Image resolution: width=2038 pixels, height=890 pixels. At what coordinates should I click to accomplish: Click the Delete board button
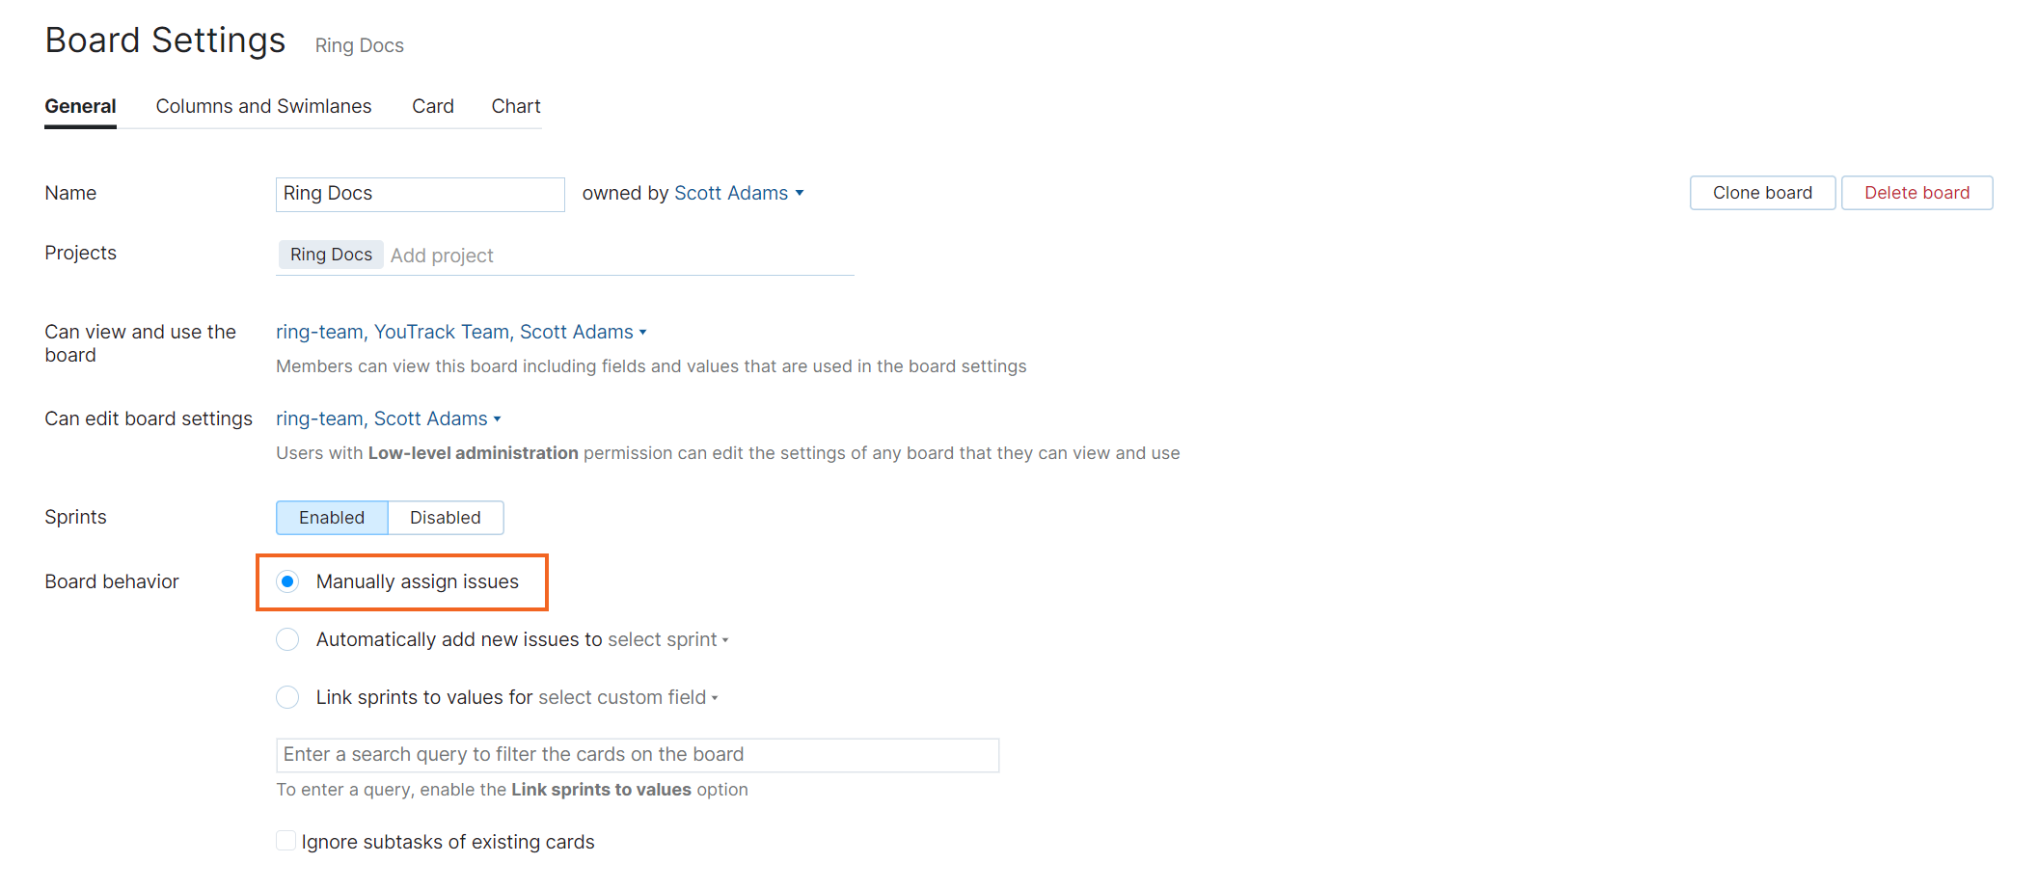pos(1916,193)
